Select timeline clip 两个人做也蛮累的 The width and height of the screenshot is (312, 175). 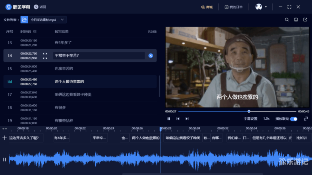point(146,138)
